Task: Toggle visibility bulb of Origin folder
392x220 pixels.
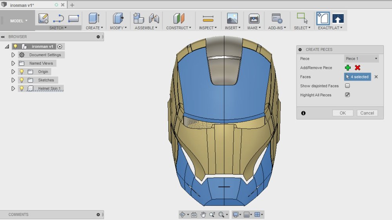Action: click(x=22, y=72)
